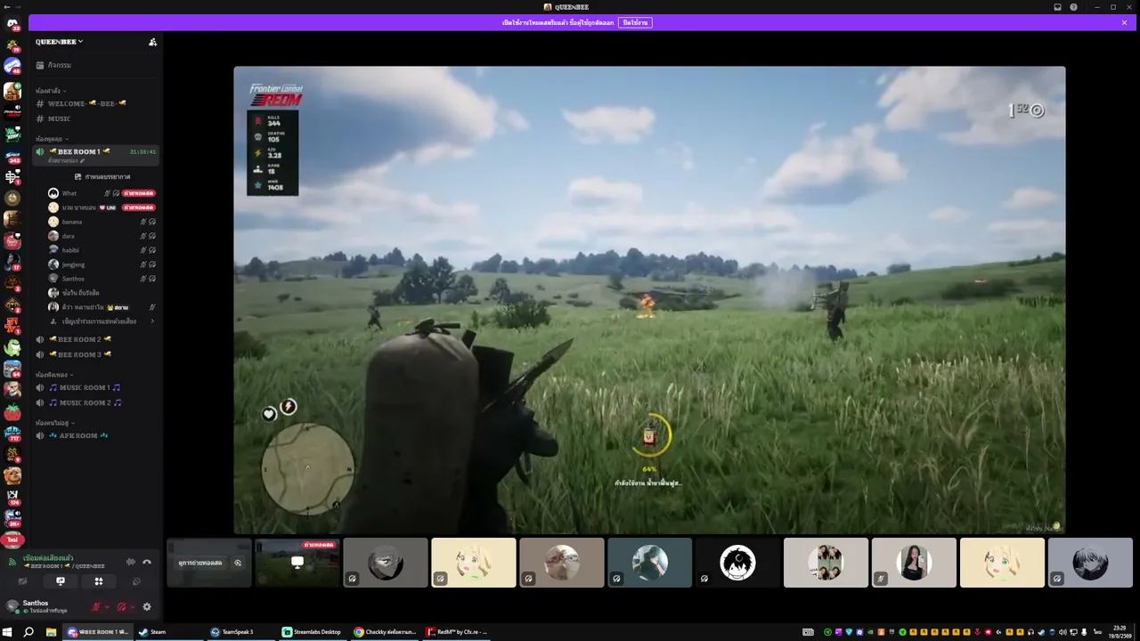Click the Santhos user avatar in bottom panel
This screenshot has width=1140, height=641.
[12, 605]
